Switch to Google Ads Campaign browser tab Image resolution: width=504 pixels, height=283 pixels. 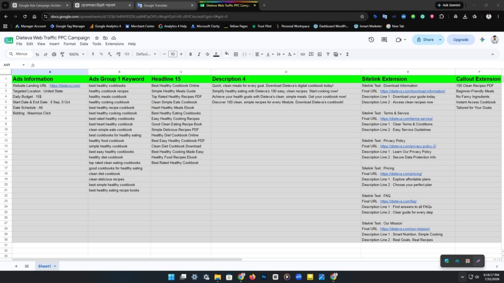[x=40, y=5]
